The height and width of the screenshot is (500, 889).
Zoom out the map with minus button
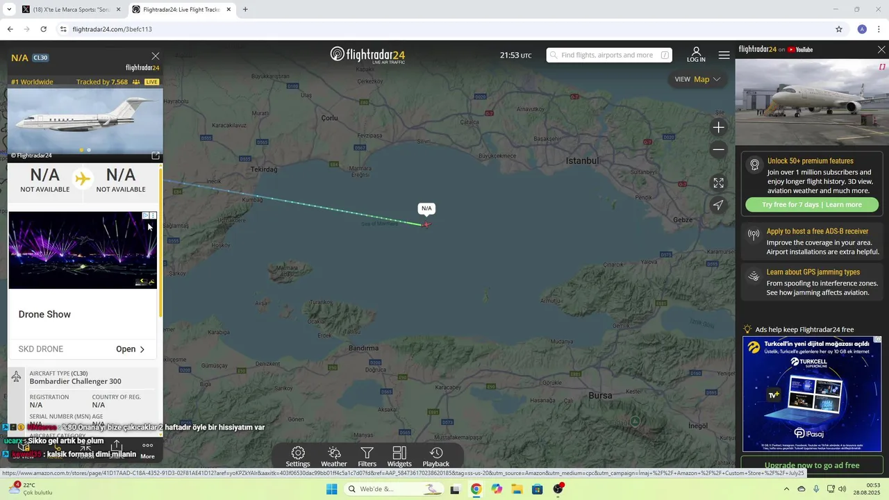pos(719,149)
